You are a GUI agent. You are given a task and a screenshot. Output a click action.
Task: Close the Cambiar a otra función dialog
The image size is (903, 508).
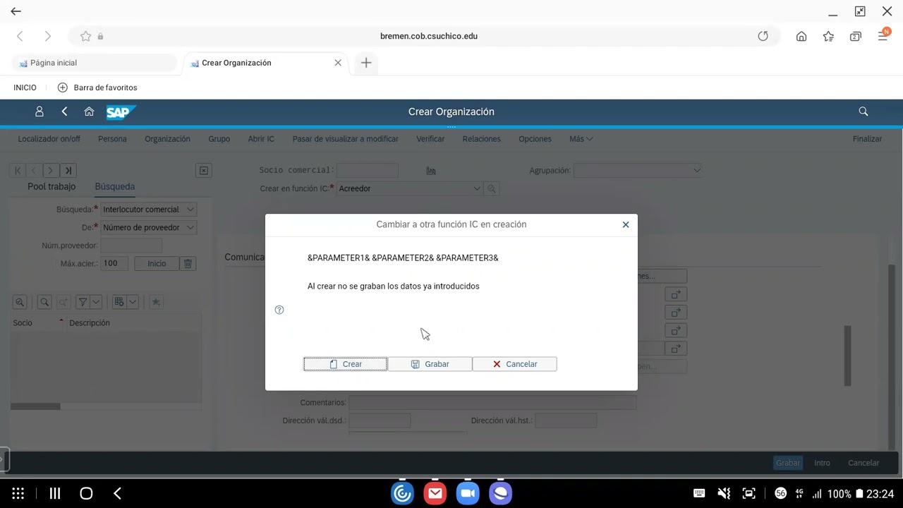click(x=625, y=224)
